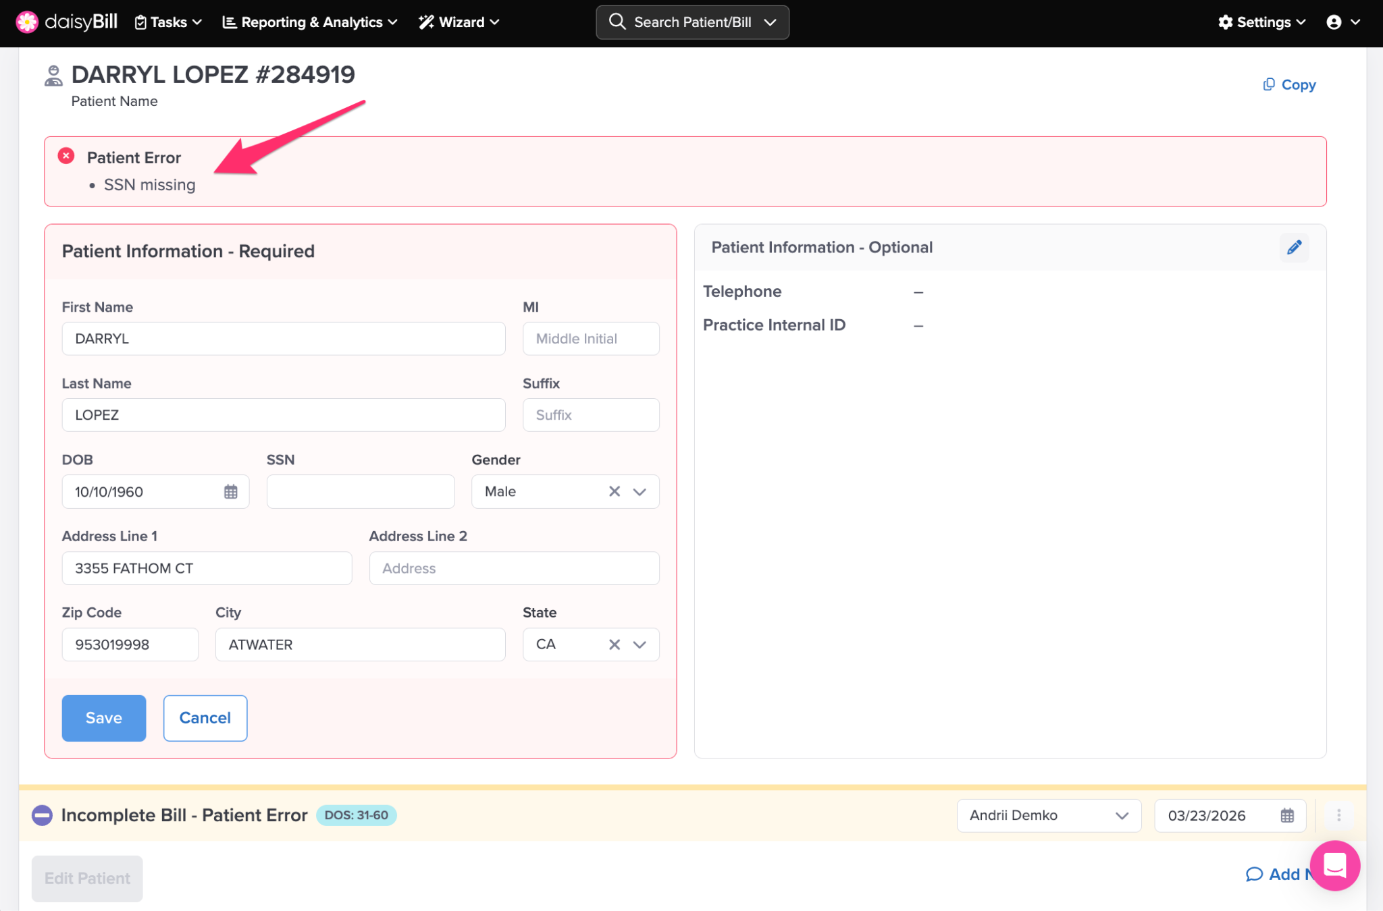Screen dimensions: 1383x911
Task: Click into the empty SSN field
Action: (360, 491)
